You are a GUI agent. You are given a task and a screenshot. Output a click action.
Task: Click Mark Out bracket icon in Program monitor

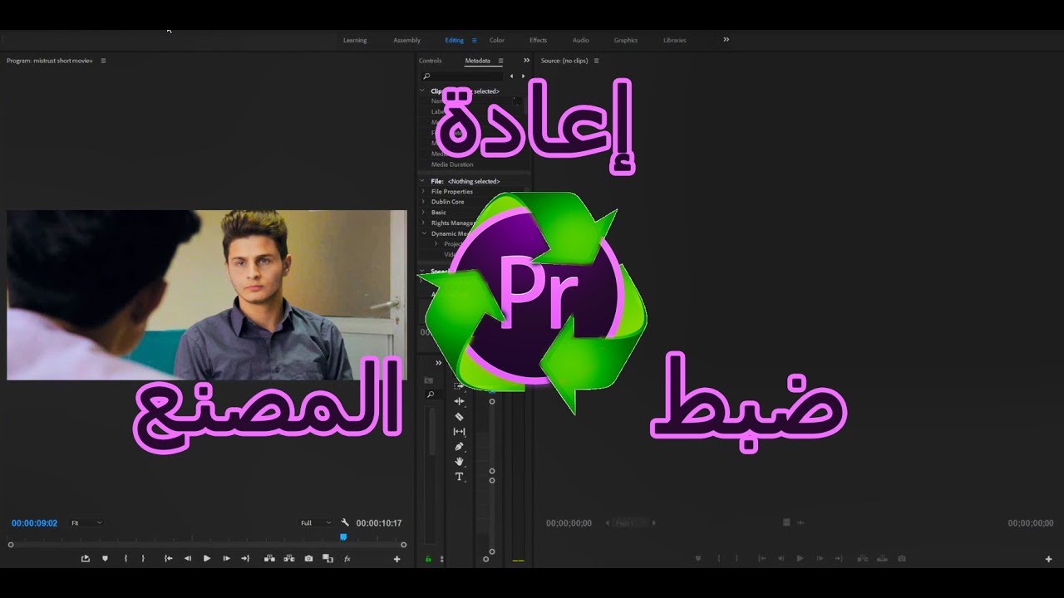click(x=143, y=559)
